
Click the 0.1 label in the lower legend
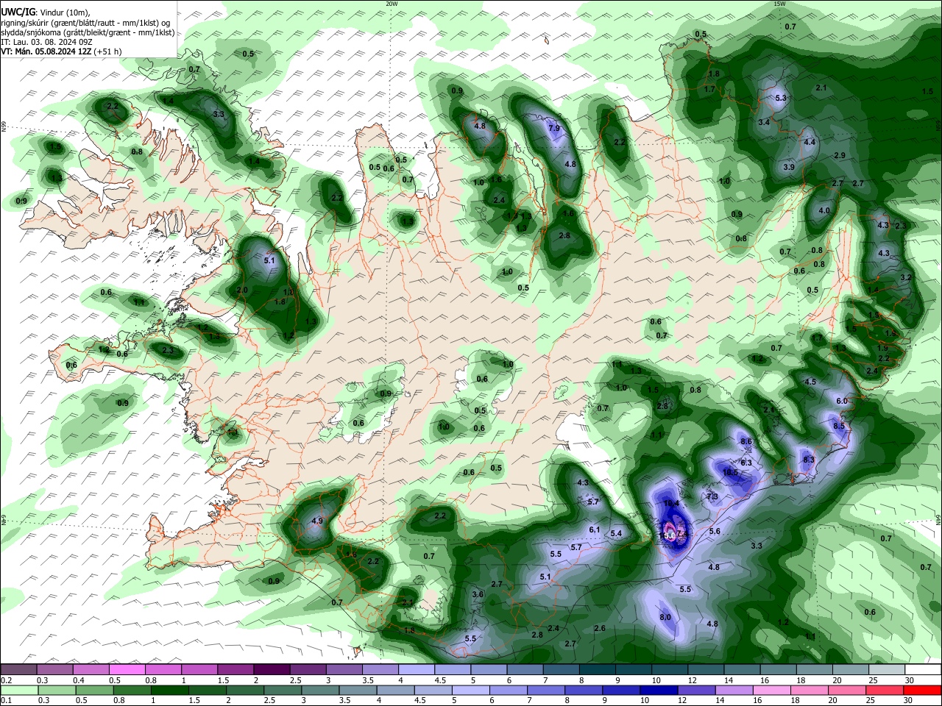[x=5, y=701]
